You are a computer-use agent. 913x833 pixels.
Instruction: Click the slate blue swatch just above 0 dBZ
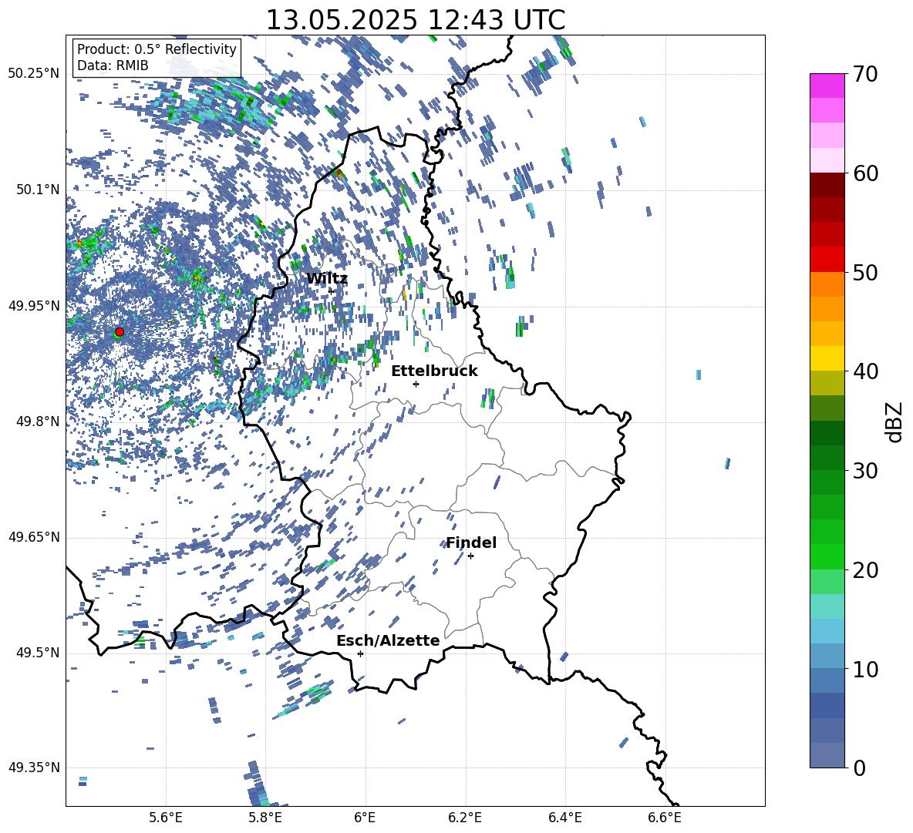click(x=827, y=755)
